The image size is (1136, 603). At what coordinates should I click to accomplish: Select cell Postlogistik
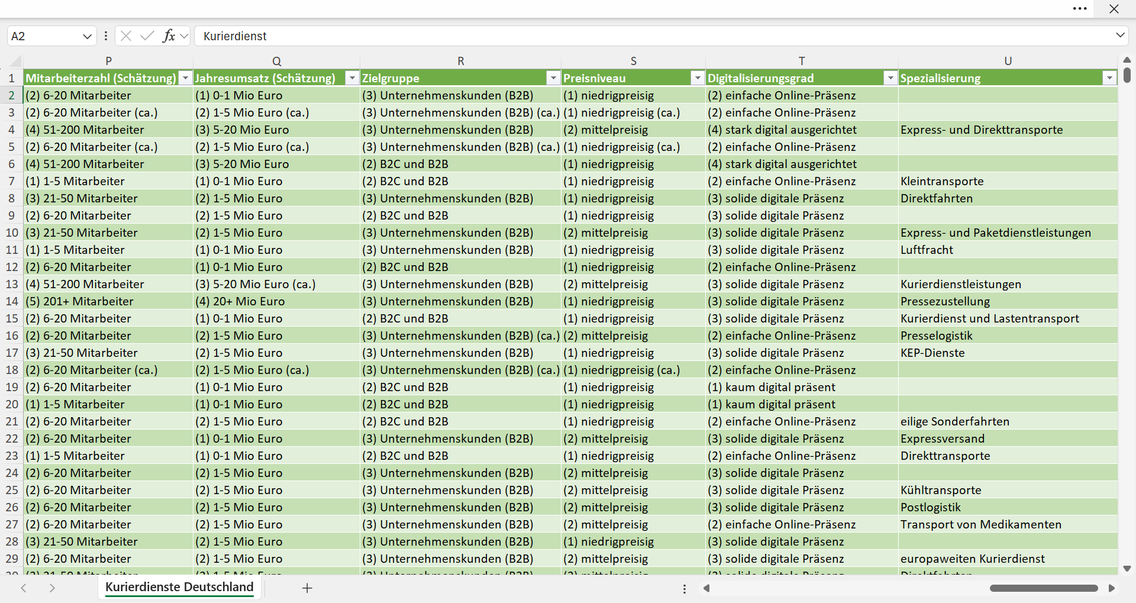coord(1008,507)
